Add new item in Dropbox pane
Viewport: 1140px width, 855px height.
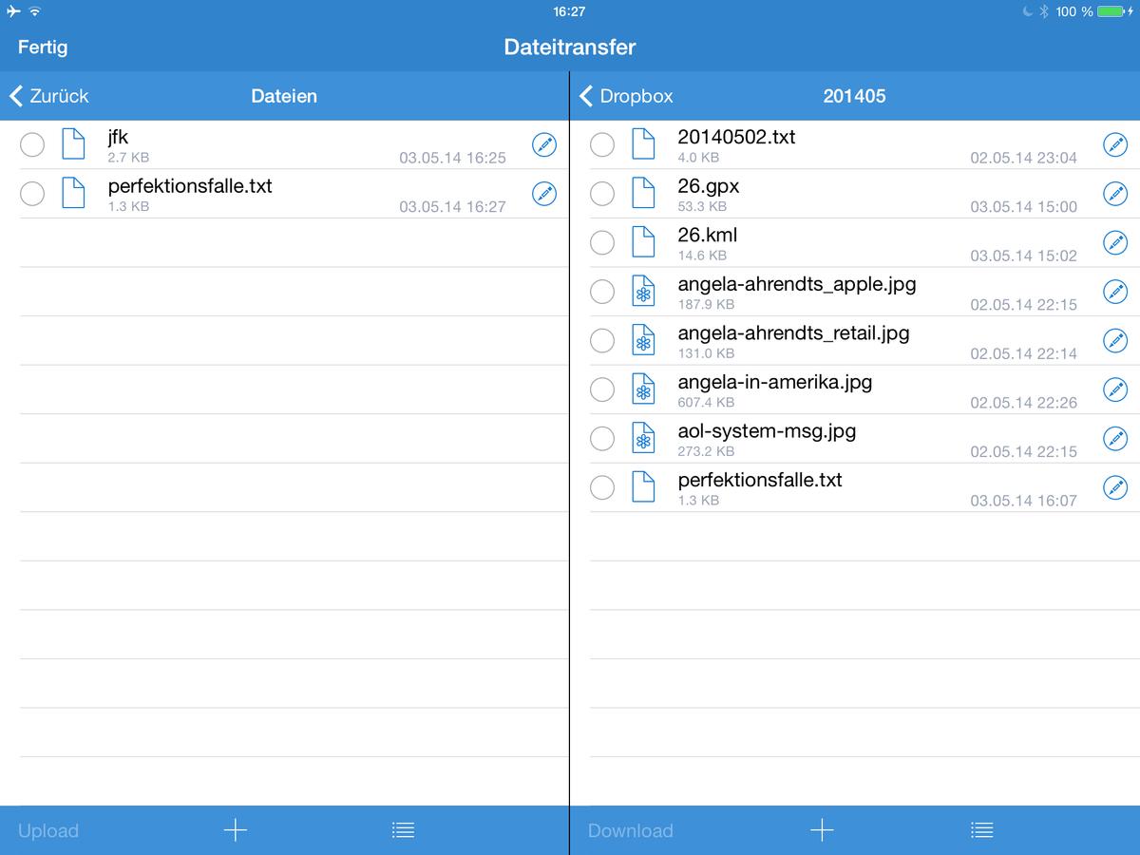point(823,830)
